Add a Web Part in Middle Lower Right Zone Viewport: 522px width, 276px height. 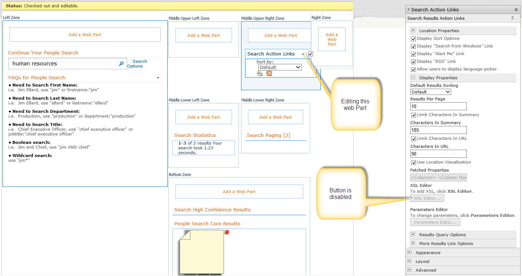(x=275, y=117)
